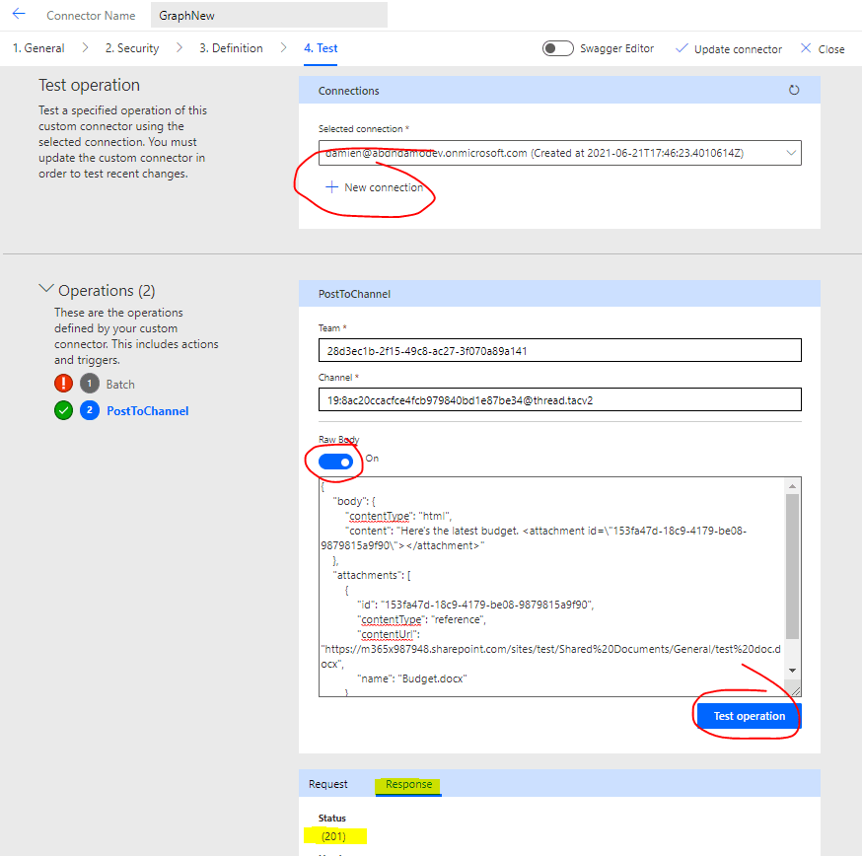Click the back arrow icon
The width and height of the screenshot is (862, 856).
pyautogui.click(x=19, y=15)
